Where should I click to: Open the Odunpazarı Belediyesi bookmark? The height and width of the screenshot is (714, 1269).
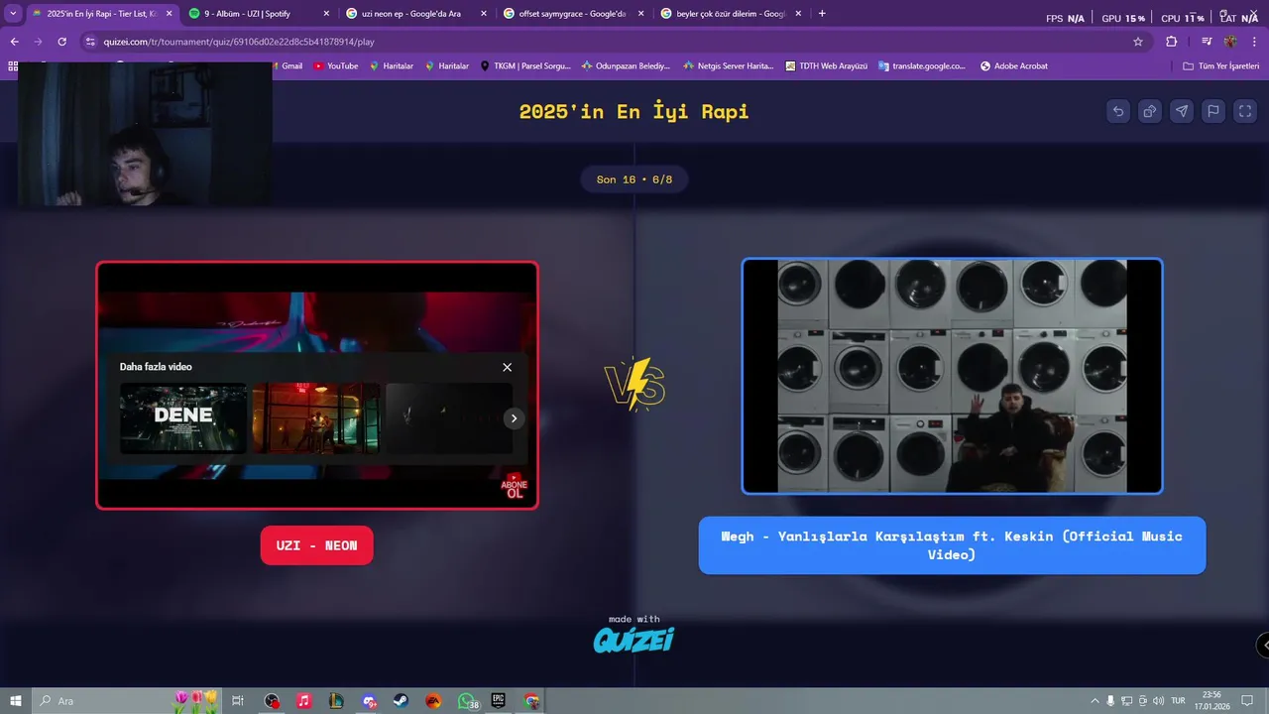[x=626, y=66]
